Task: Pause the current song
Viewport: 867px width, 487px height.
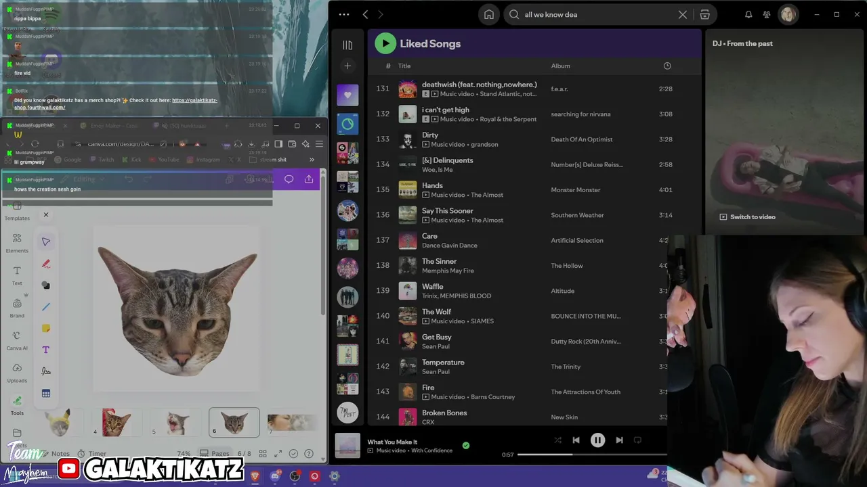Action: 597,440
